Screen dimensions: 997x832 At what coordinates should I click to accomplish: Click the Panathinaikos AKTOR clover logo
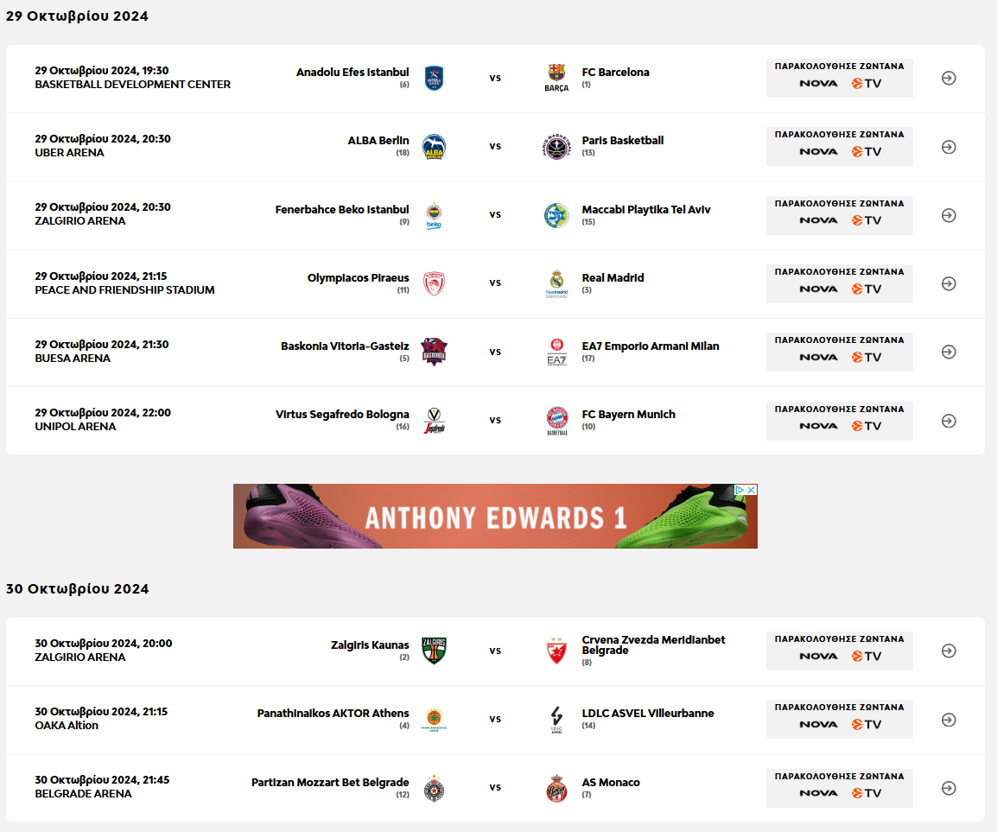coord(434,720)
